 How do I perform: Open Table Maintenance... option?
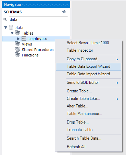88,114
